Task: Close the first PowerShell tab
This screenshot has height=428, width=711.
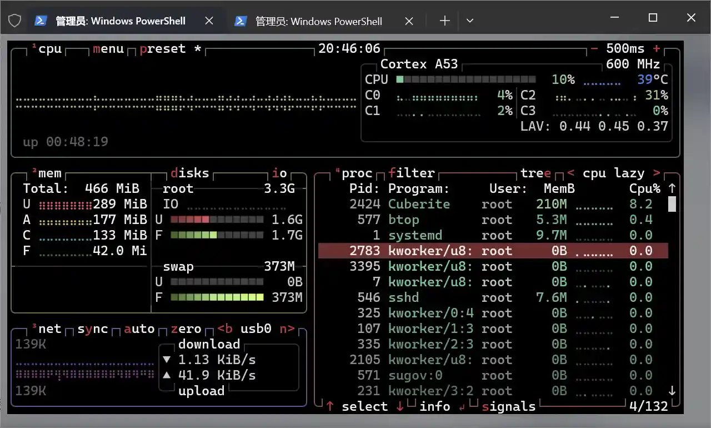Action: pyautogui.click(x=209, y=21)
